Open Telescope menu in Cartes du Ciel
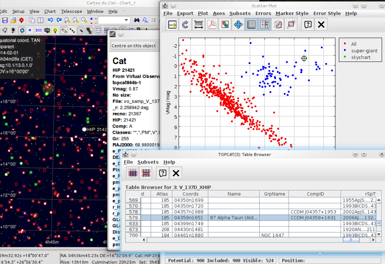 click(71, 11)
